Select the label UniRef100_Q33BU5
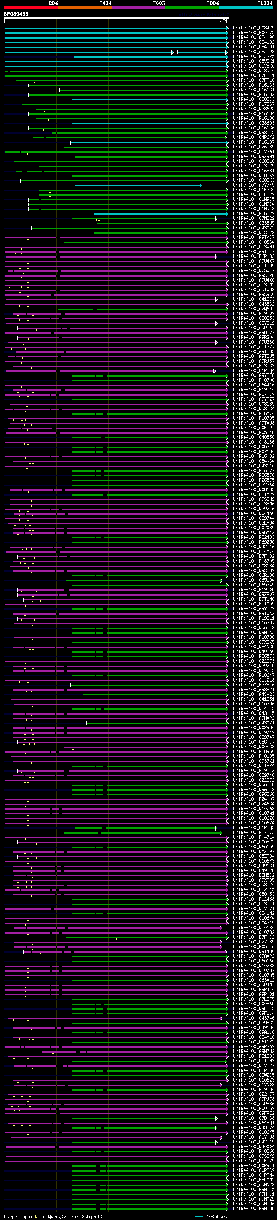This screenshot has height=1220, width=277. (x=254, y=223)
